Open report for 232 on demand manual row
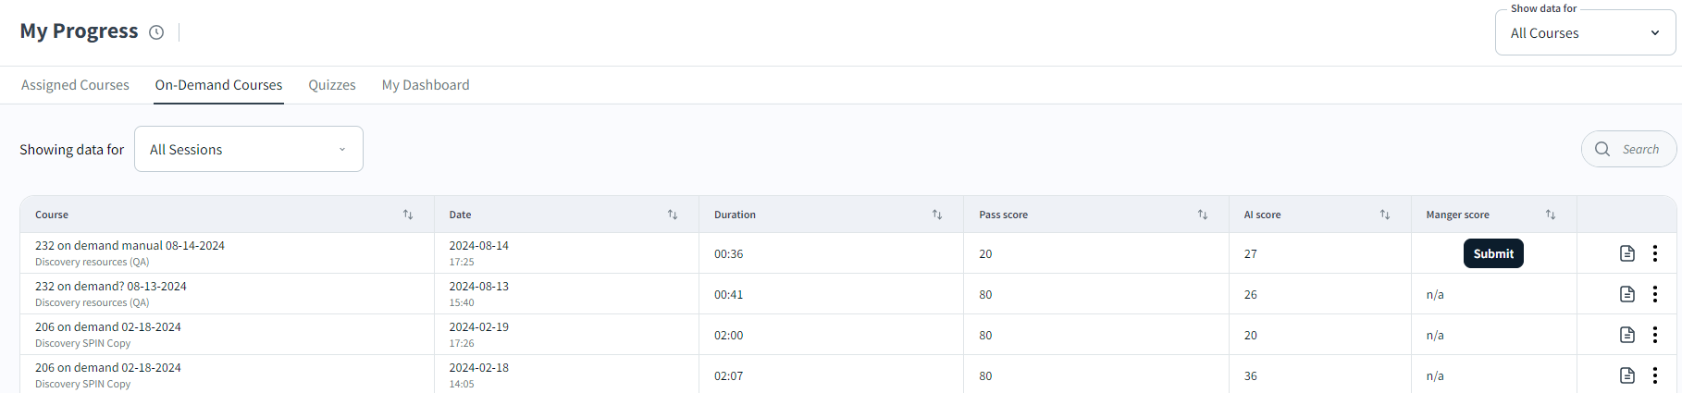This screenshot has width=1682, height=393. point(1626,253)
